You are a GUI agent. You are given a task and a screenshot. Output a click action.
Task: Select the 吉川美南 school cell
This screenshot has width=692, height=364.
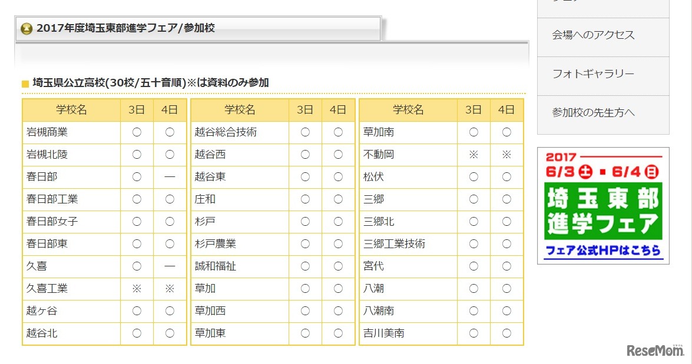coord(384,333)
